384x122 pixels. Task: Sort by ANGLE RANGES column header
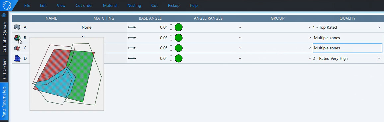[208, 18]
